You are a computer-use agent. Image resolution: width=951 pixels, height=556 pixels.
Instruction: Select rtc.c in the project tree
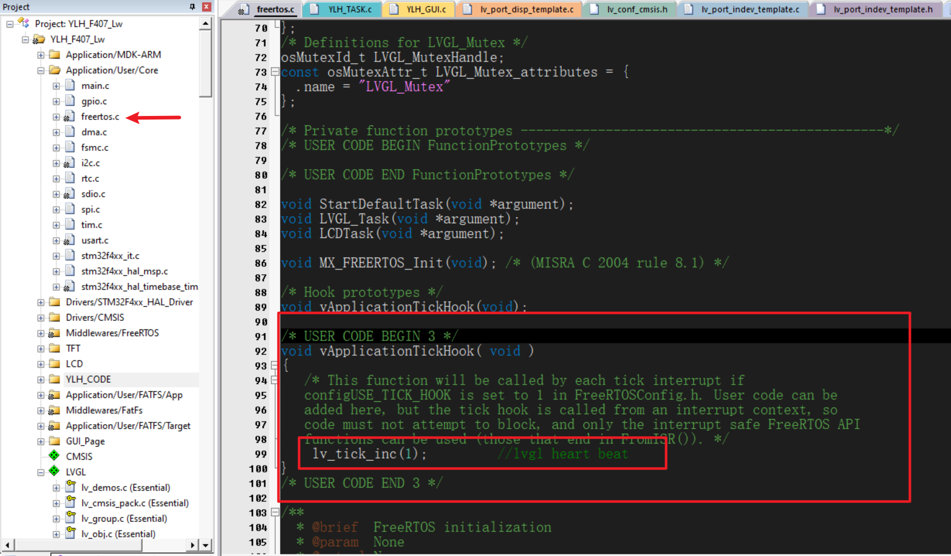click(x=90, y=178)
